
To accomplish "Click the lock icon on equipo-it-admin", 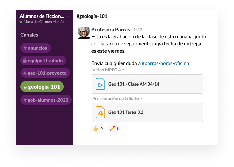I will tap(24, 61).
